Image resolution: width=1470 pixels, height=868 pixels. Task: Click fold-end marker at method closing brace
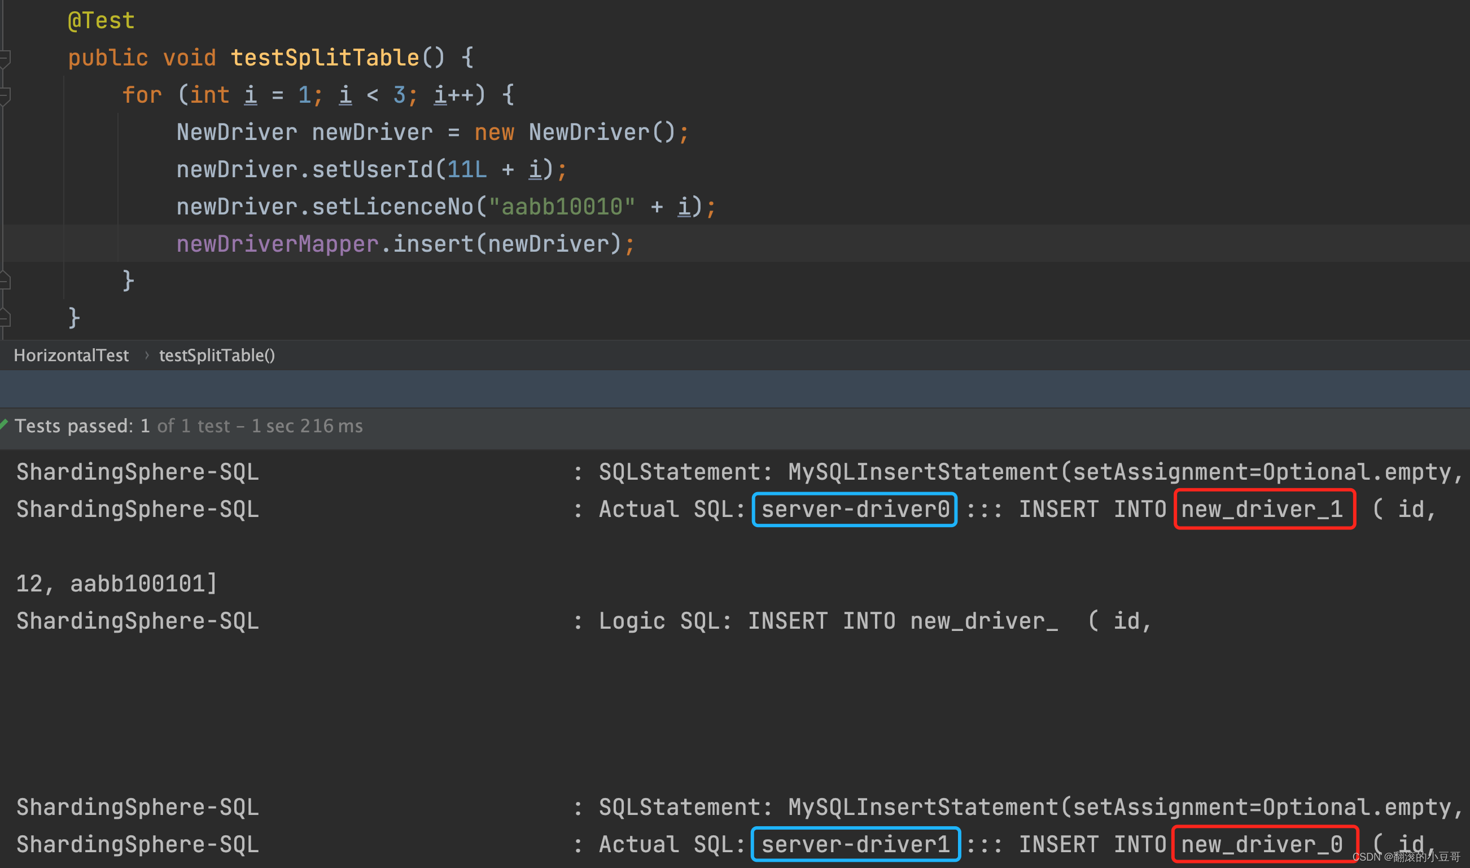tap(5, 318)
